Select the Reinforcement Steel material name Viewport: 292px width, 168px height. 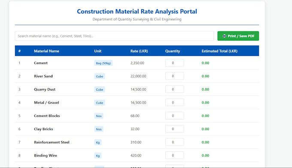tap(52, 142)
